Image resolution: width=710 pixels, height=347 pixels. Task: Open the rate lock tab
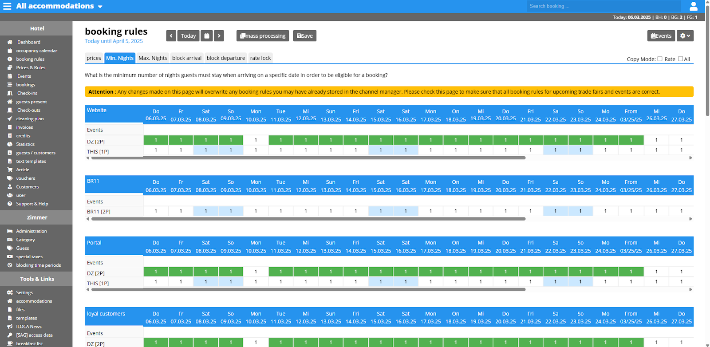pyautogui.click(x=260, y=58)
